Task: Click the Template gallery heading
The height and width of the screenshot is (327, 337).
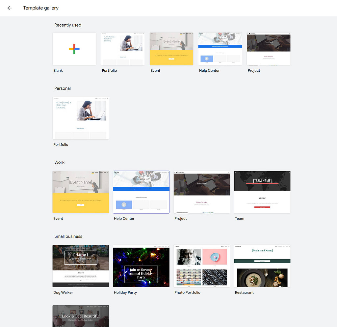Action: (x=41, y=8)
